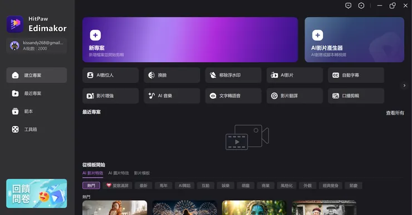Open 工具箱 toolbox in the sidebar

click(37, 129)
